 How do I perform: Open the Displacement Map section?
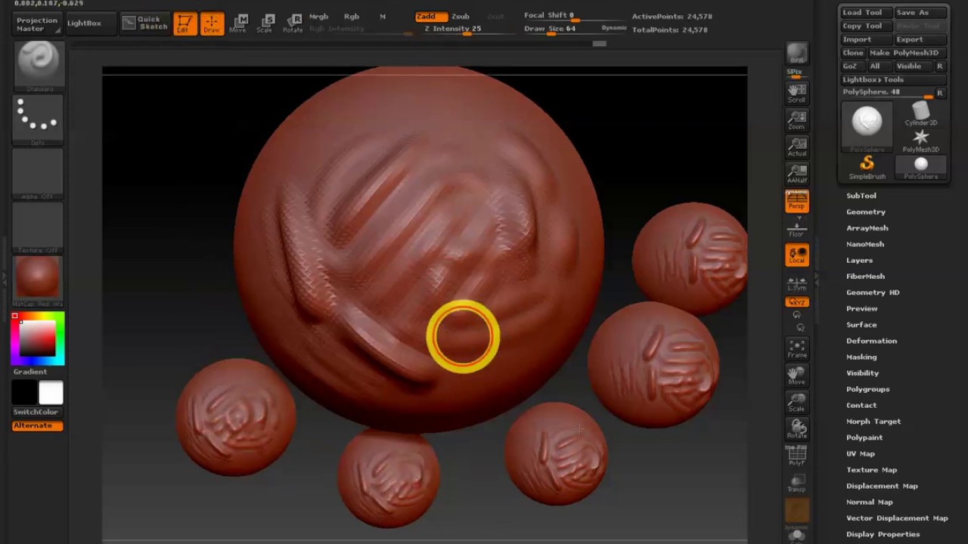point(882,486)
